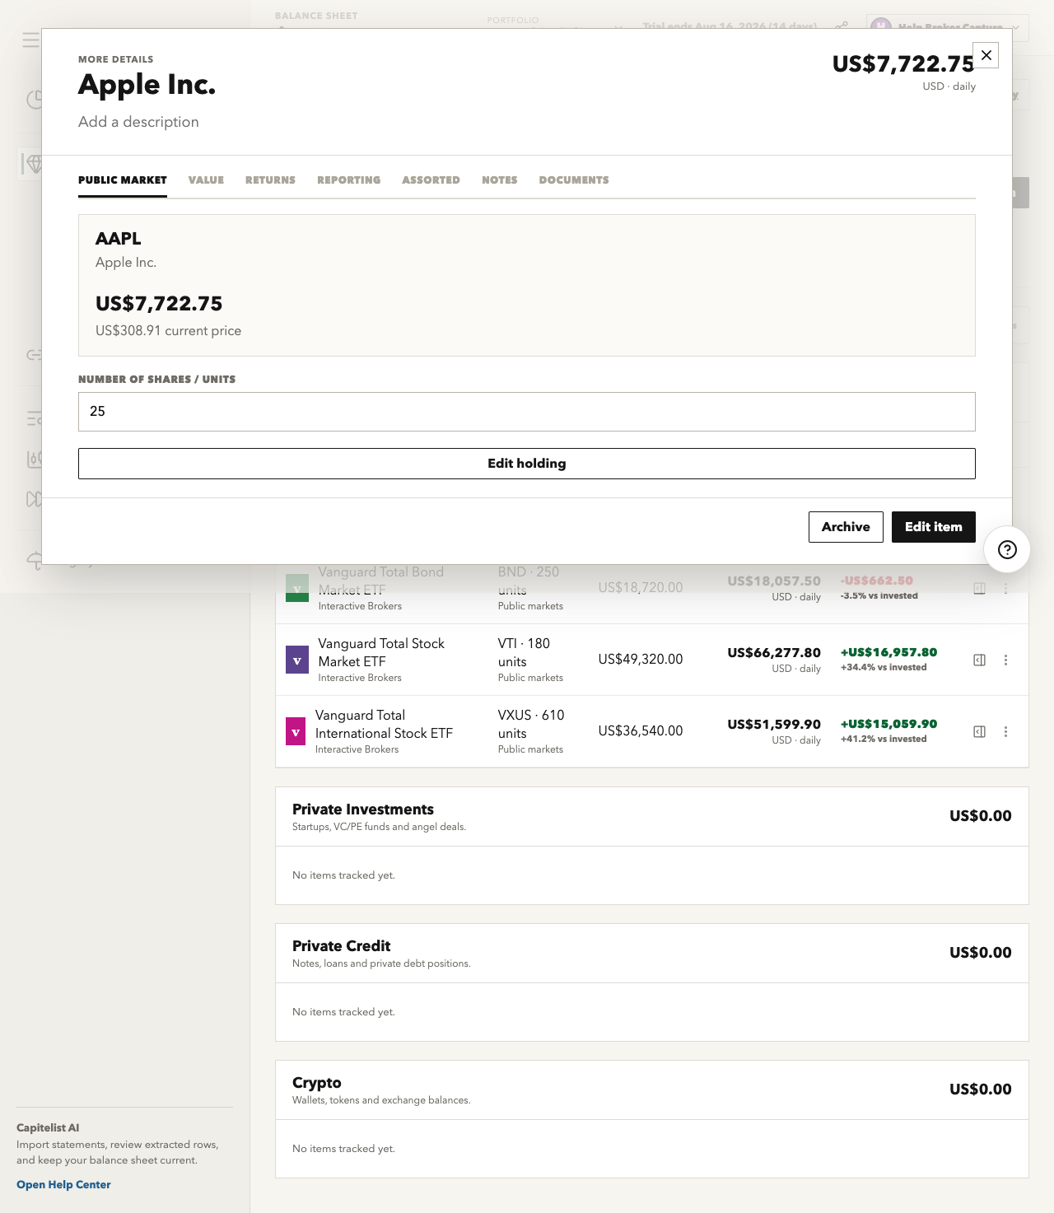Switch to the Public Market tab
The height and width of the screenshot is (1213, 1054).
(123, 180)
